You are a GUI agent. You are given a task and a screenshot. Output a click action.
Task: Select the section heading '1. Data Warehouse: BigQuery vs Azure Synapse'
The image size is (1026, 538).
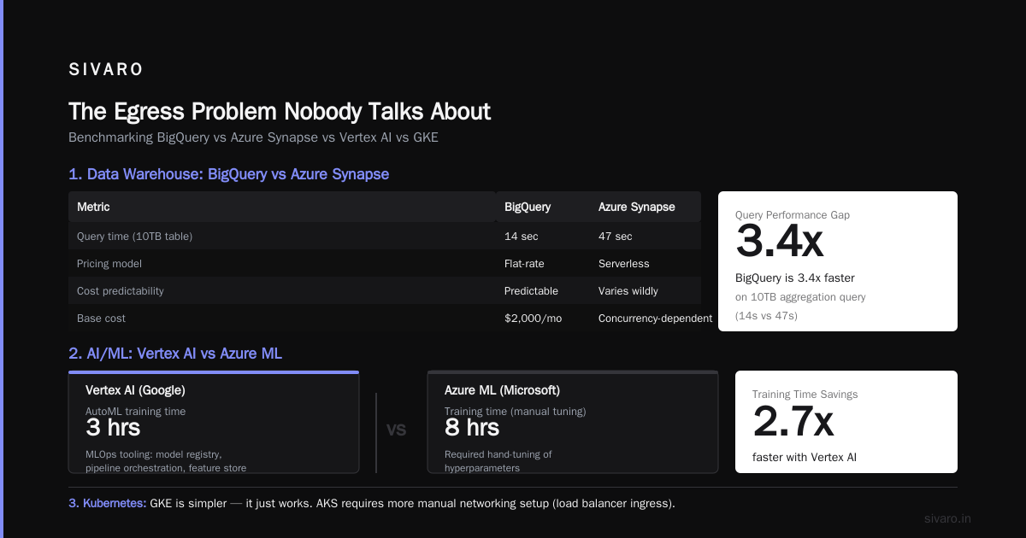[x=229, y=174]
